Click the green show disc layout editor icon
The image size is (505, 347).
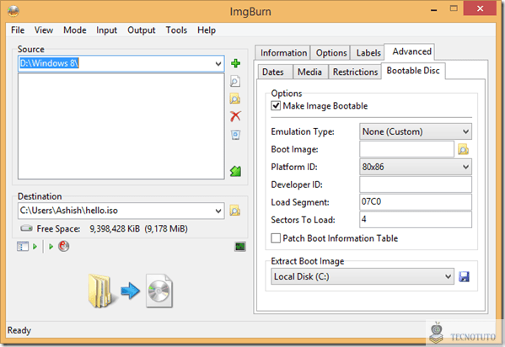(x=235, y=171)
